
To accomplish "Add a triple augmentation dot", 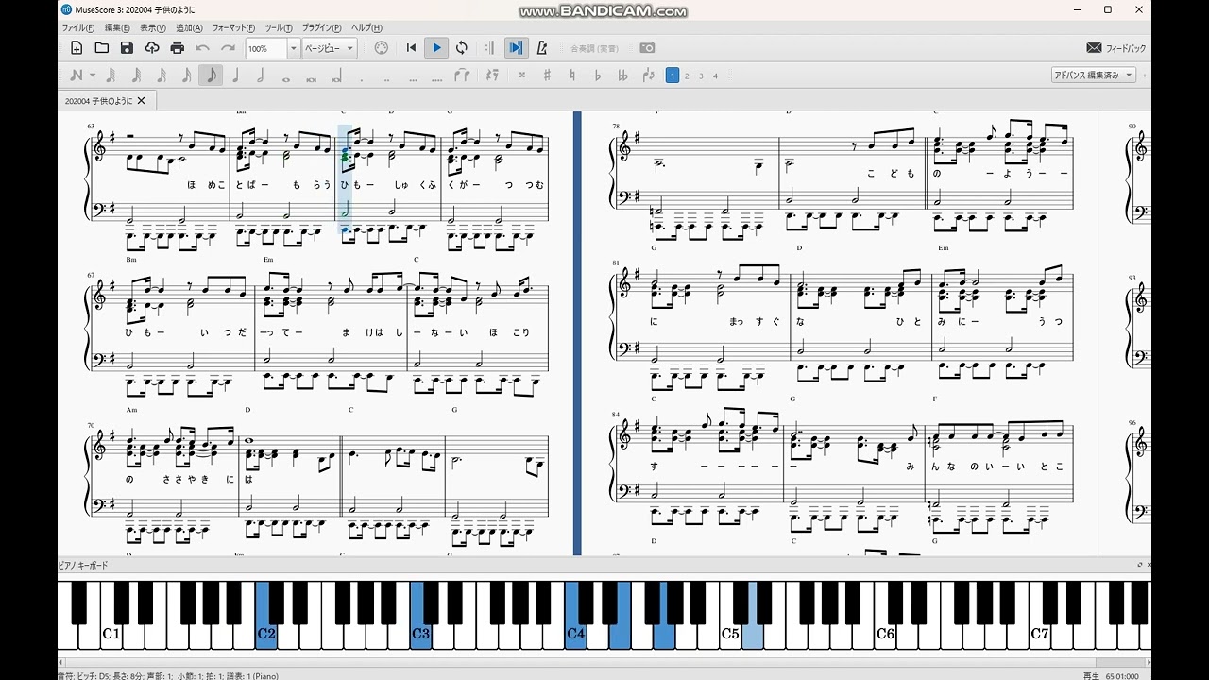I will 412,79.
